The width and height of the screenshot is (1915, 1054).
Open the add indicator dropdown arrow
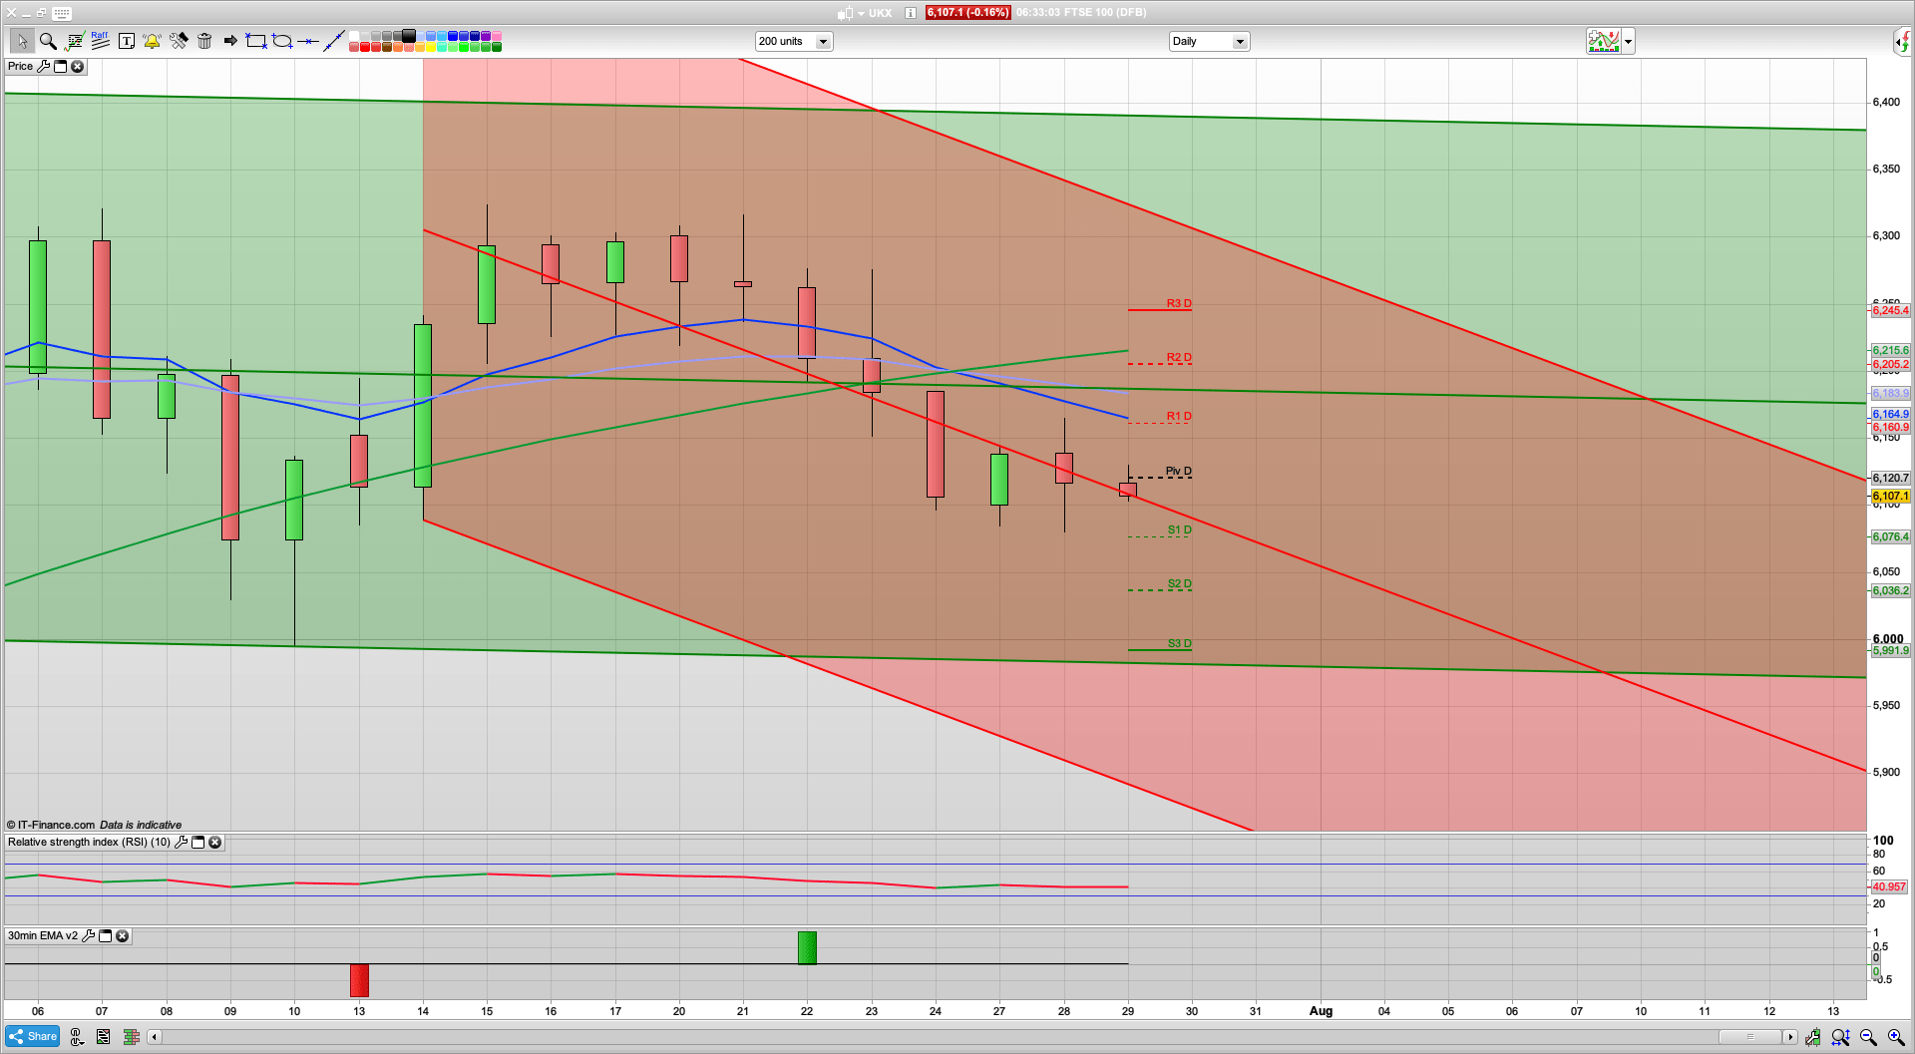pos(1629,42)
